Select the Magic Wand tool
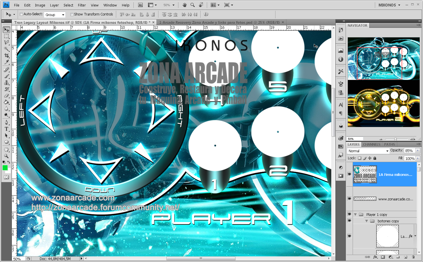Image resolution: width=423 pixels, height=262 pixels. [x=6, y=49]
